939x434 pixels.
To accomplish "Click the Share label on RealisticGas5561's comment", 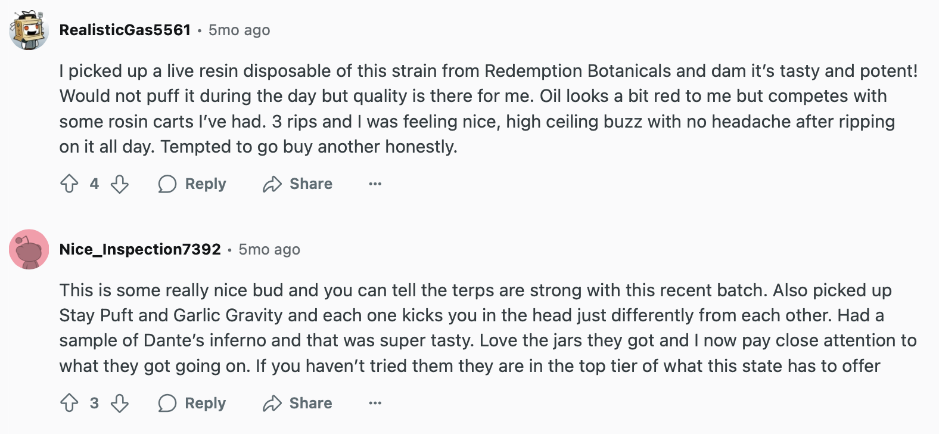I will point(311,184).
